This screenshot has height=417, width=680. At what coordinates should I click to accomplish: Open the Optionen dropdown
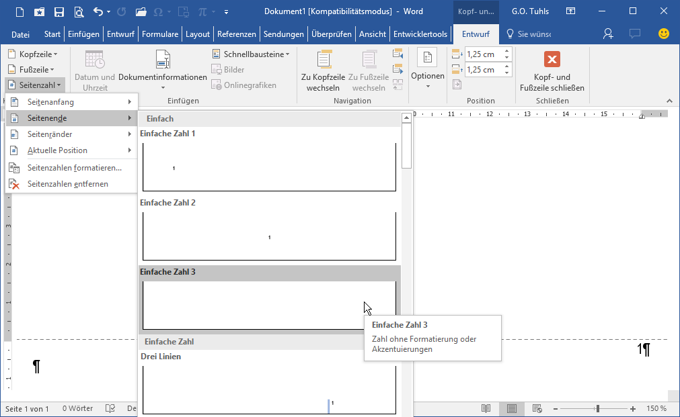click(428, 69)
